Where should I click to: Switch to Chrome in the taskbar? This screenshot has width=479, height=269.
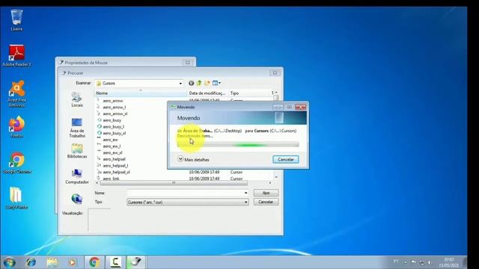pos(94,262)
